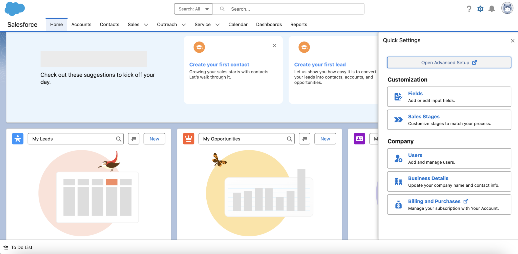Click into the global Search field
518x254 pixels.
point(288,9)
